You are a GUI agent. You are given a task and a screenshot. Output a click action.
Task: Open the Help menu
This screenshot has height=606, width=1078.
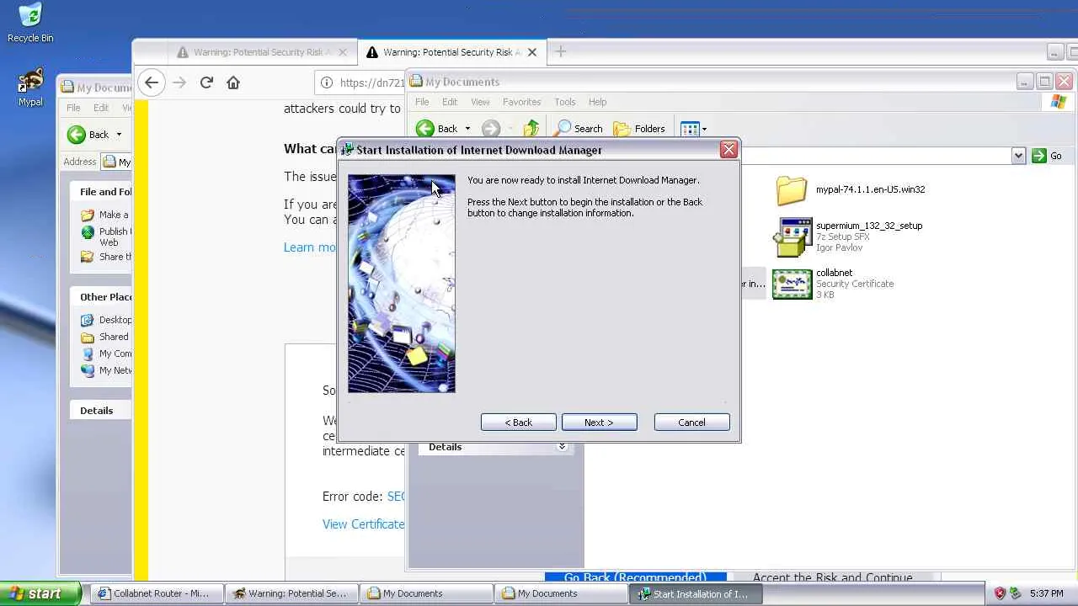[x=597, y=102]
